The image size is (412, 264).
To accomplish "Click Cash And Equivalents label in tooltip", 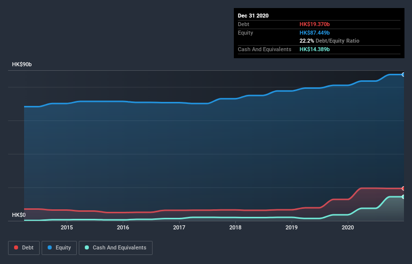I will (264, 49).
